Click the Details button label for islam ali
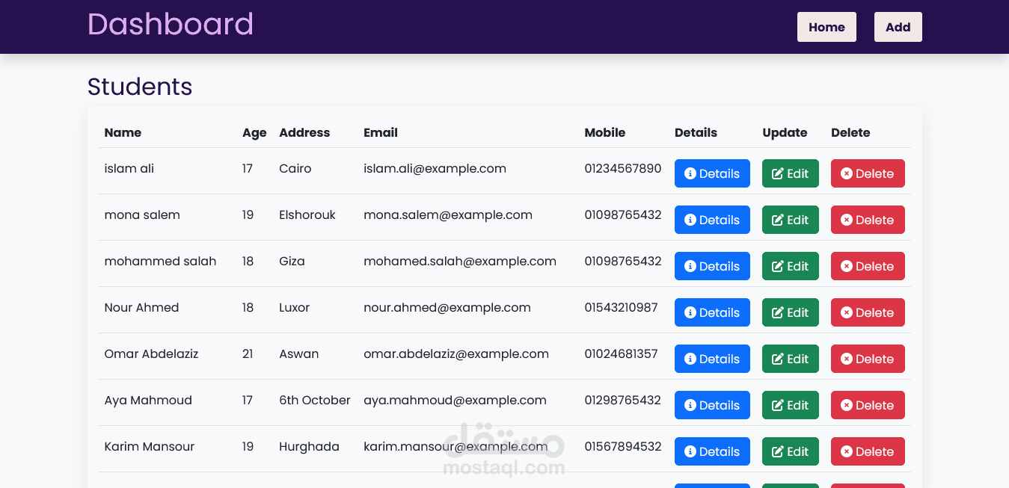 click(x=720, y=173)
